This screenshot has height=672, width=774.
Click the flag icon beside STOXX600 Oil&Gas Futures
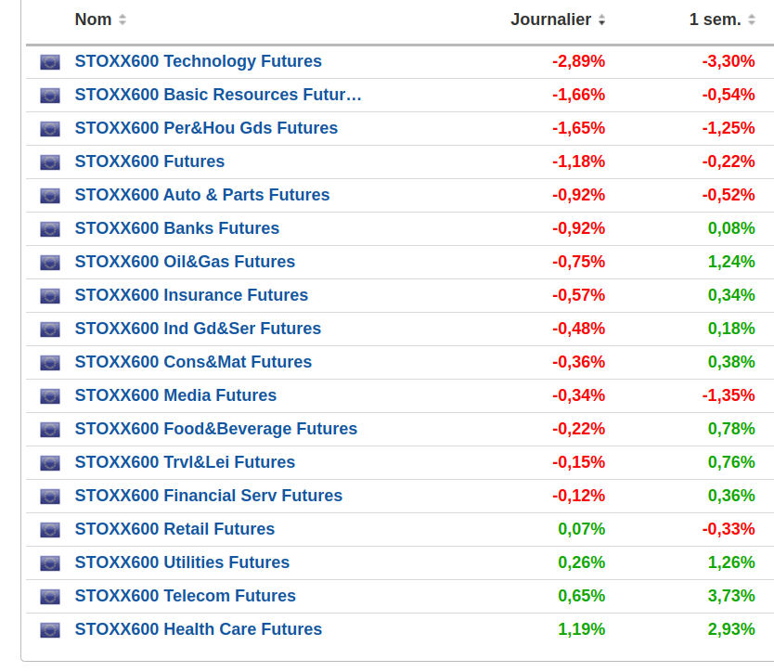(50, 263)
